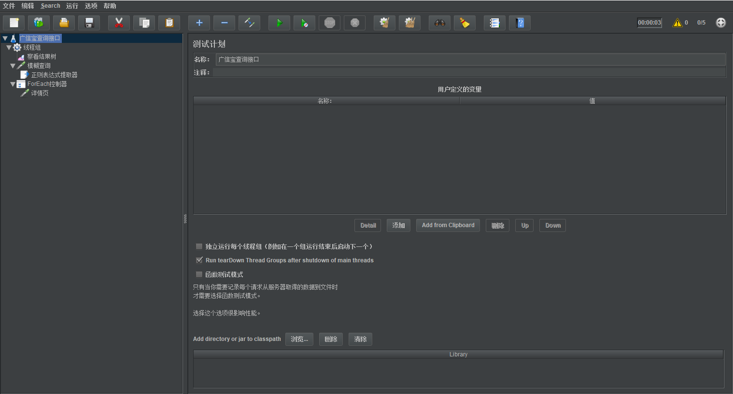The width and height of the screenshot is (733, 394).
Task: Collapse the 模糊查询 tree node
Action: click(x=13, y=66)
